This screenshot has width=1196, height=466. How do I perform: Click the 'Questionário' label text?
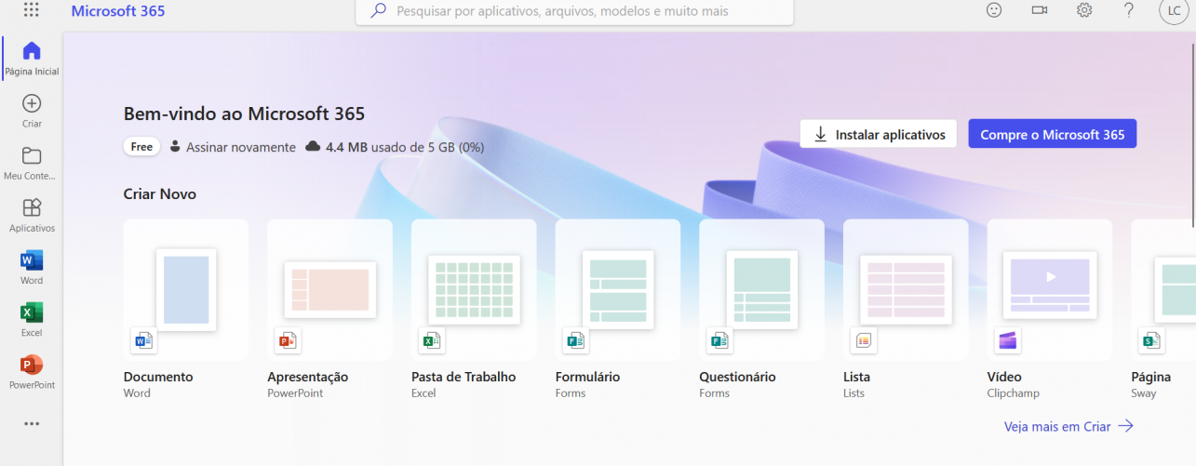(737, 377)
